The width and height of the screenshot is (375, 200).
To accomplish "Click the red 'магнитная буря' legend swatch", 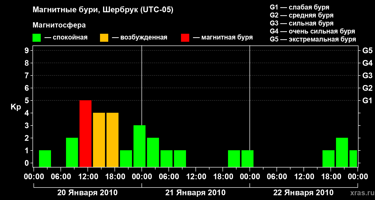I will (x=185, y=38).
